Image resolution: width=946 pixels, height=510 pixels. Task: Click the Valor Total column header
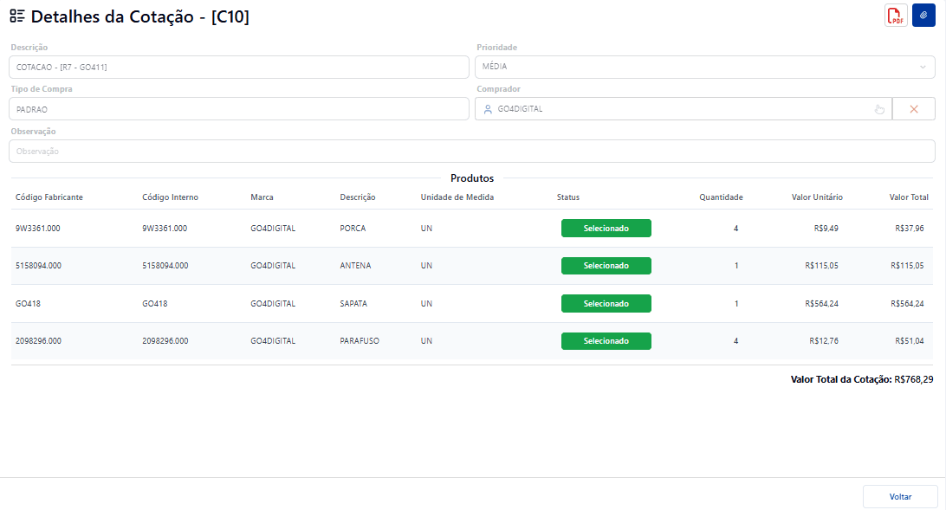tap(909, 197)
